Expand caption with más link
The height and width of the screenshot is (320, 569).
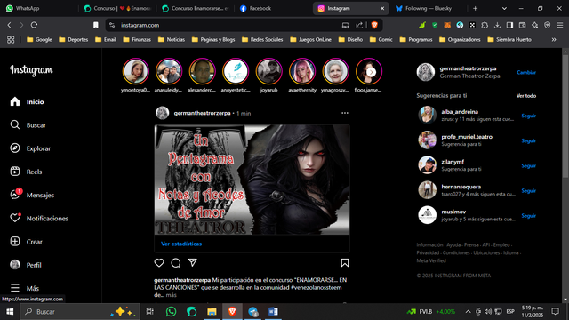pyautogui.click(x=172, y=295)
